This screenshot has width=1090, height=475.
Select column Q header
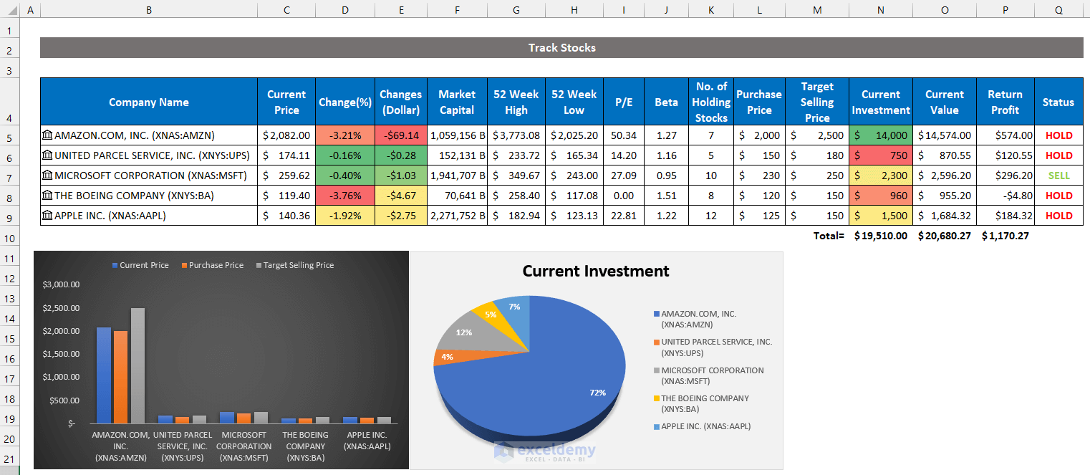(x=1058, y=10)
